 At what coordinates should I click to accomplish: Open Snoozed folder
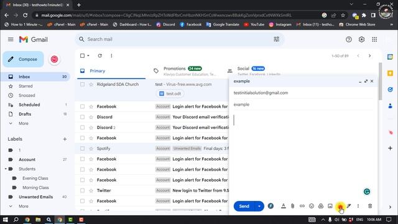(x=27, y=95)
